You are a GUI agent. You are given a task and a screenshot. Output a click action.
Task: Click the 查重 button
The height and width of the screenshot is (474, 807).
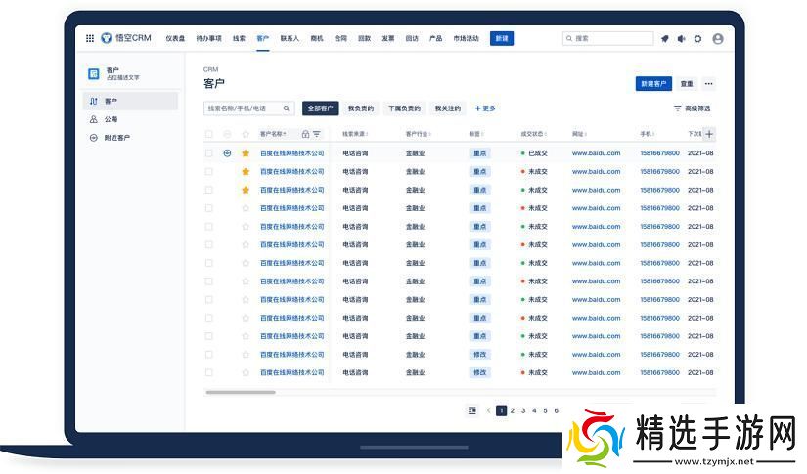tap(687, 84)
